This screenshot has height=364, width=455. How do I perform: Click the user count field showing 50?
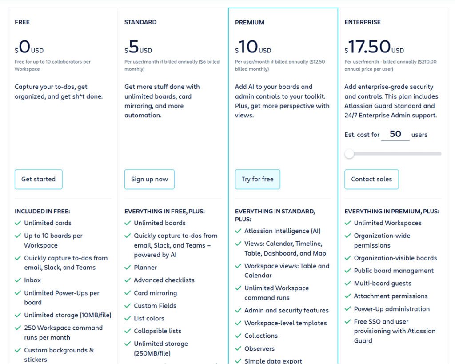coord(395,134)
